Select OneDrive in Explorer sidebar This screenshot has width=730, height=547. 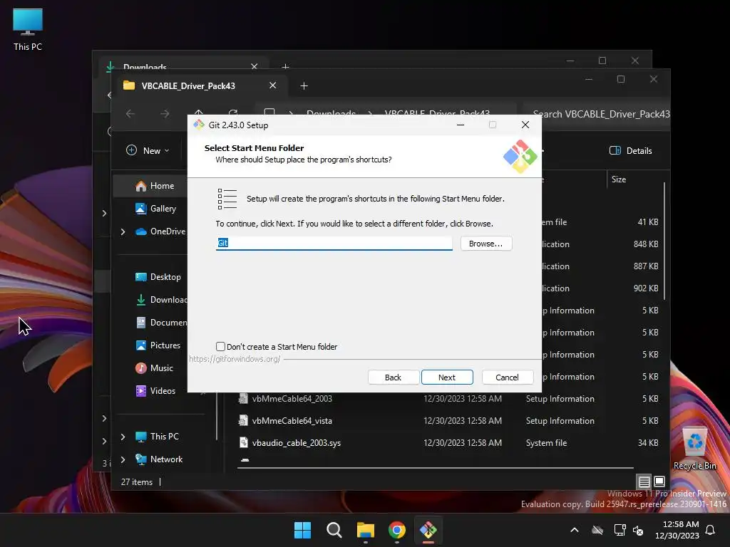[160, 231]
